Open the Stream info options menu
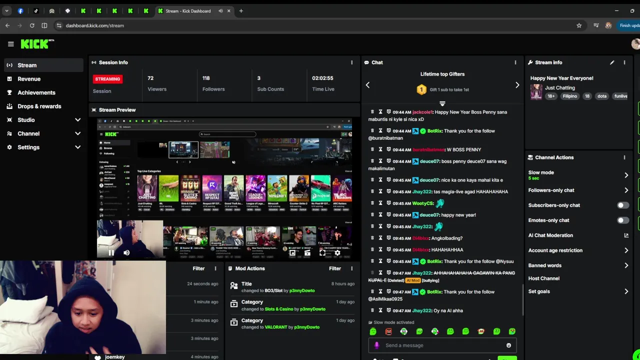This screenshot has width=640, height=360. [x=624, y=62]
